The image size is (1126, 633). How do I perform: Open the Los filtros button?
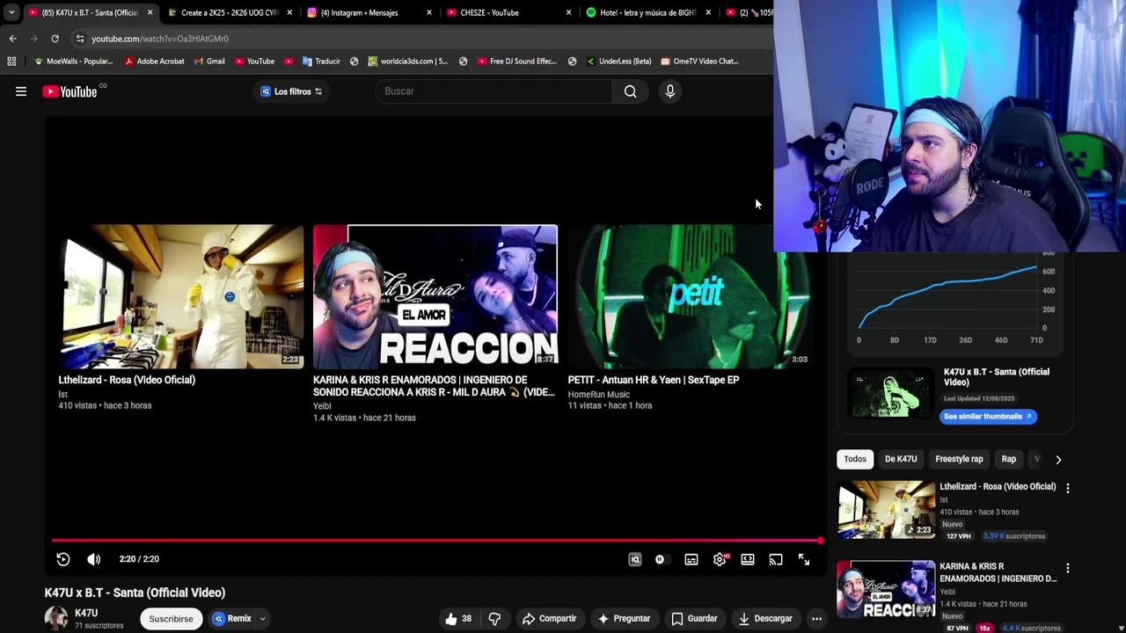coord(291,91)
